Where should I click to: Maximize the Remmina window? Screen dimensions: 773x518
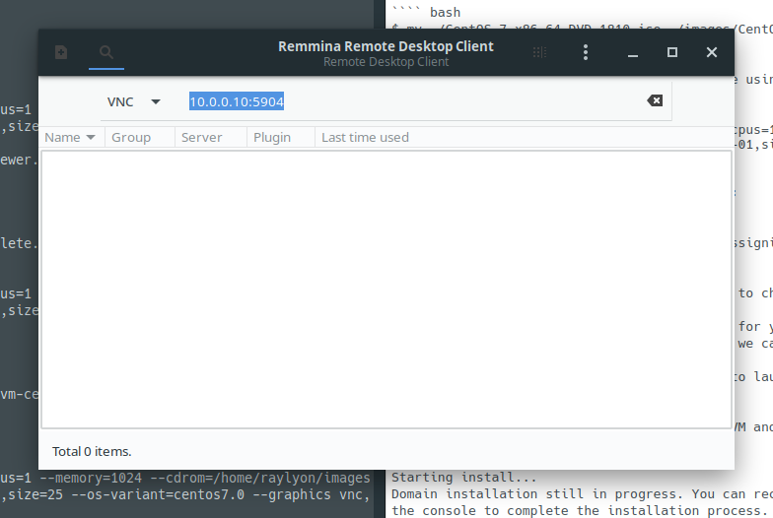[672, 52]
